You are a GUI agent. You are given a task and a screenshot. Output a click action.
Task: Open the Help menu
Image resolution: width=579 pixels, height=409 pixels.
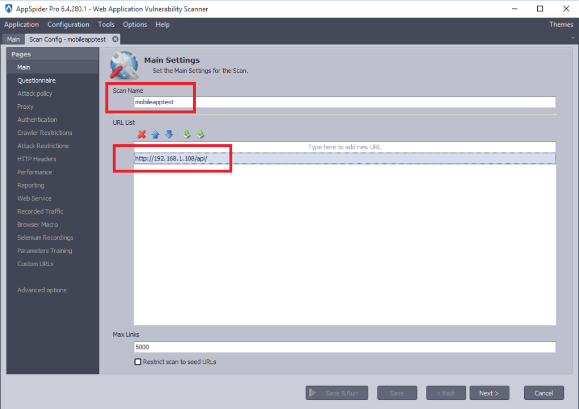(163, 25)
